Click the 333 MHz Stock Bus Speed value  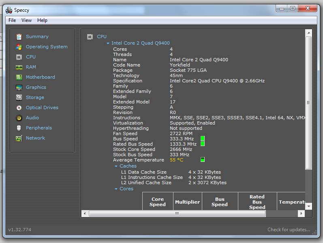point(180,155)
